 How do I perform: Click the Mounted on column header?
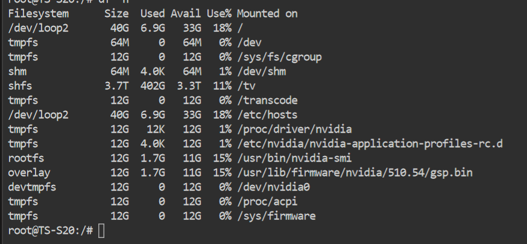point(267,14)
